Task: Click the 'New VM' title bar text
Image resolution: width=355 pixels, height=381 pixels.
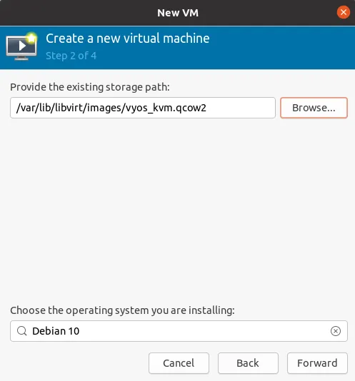Action: click(x=178, y=13)
